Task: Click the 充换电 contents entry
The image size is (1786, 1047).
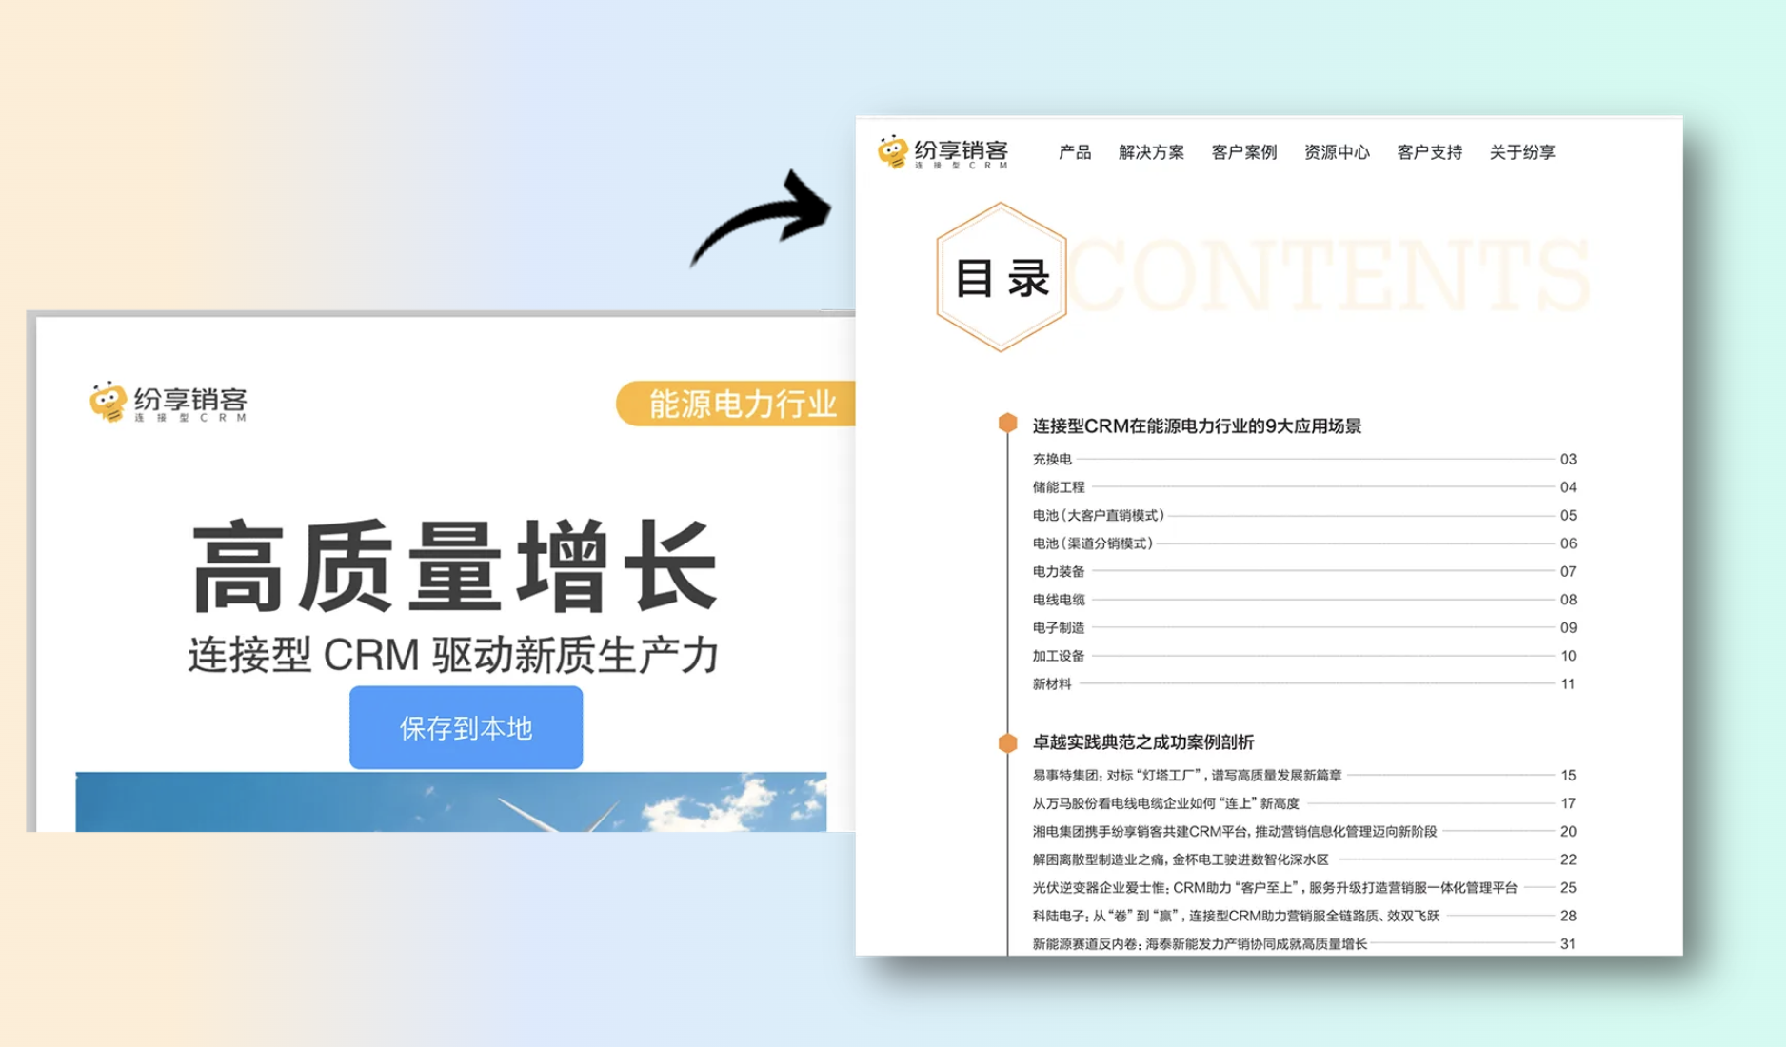Action: pos(1303,459)
